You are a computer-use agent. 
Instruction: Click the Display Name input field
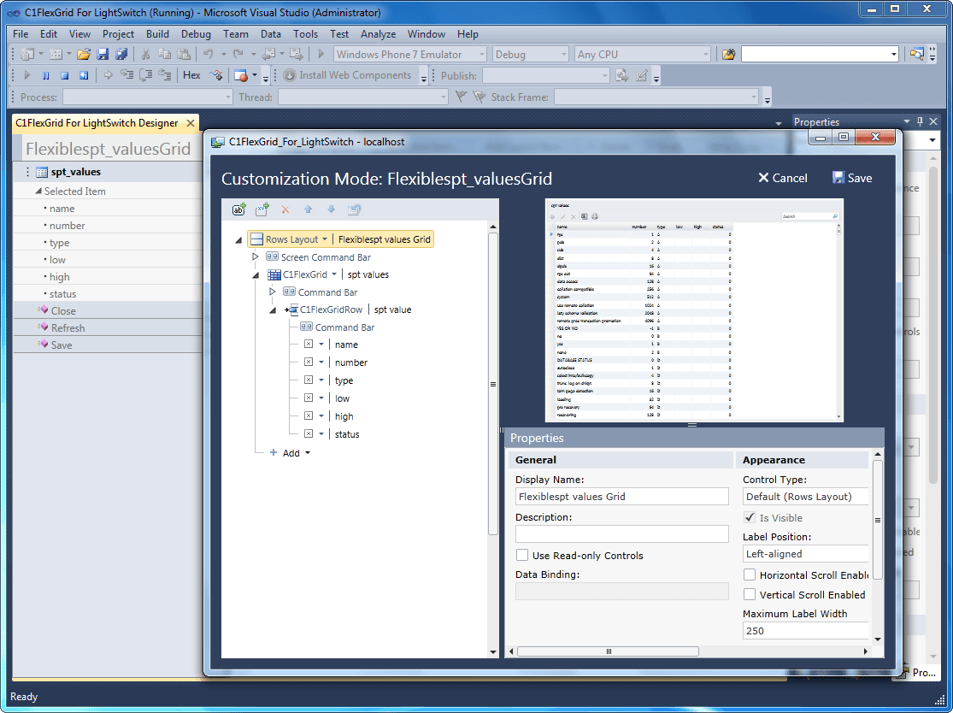[621, 497]
